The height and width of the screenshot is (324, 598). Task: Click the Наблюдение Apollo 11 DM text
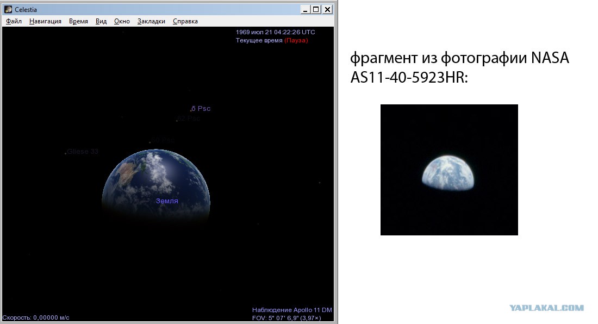(292, 310)
